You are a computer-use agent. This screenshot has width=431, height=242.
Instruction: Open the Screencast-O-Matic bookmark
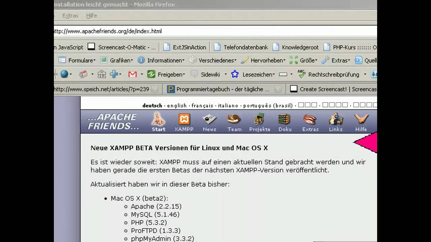click(122, 47)
